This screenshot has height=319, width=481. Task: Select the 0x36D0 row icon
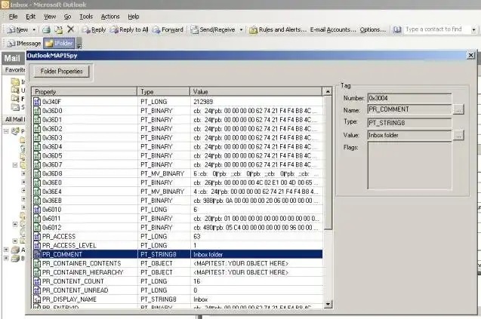(x=37, y=111)
